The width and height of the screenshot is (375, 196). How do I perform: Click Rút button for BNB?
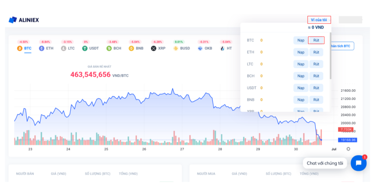point(316,100)
